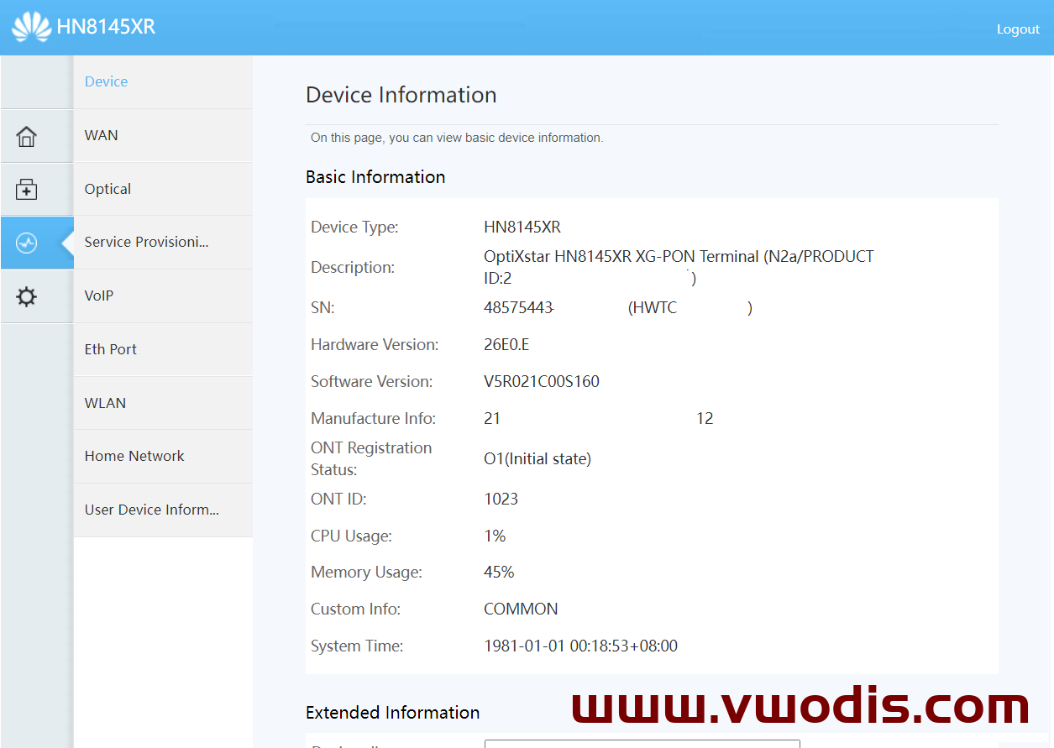Switch to the Eth Port section

click(110, 349)
